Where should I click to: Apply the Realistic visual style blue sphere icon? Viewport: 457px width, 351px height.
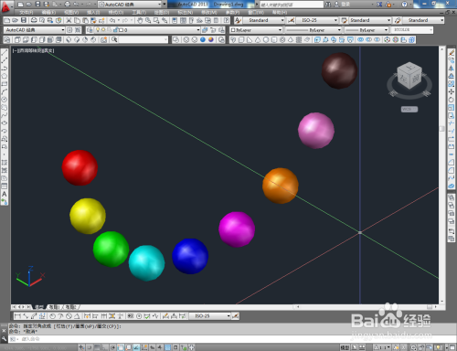click(x=203, y=40)
